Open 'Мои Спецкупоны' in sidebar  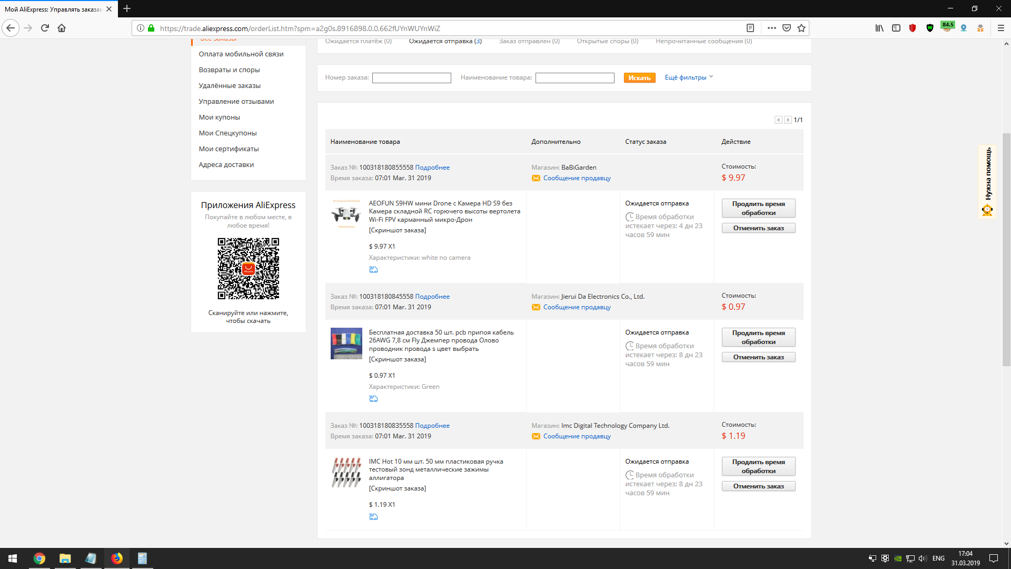coord(228,133)
